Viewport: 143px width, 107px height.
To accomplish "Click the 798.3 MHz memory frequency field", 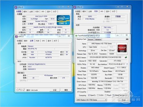I will pos(107,27).
